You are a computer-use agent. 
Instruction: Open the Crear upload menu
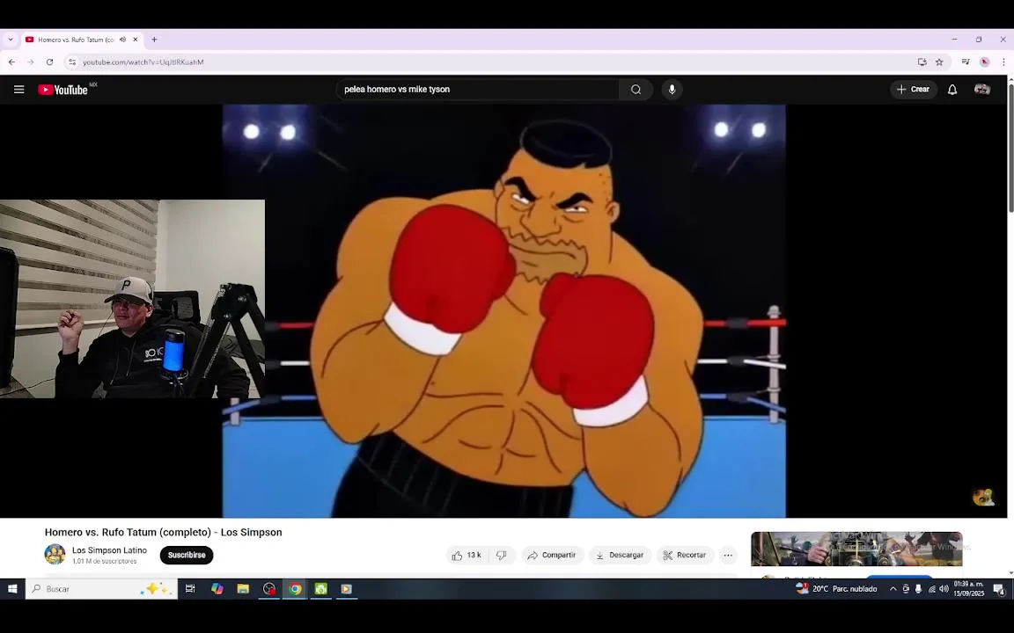coord(913,89)
